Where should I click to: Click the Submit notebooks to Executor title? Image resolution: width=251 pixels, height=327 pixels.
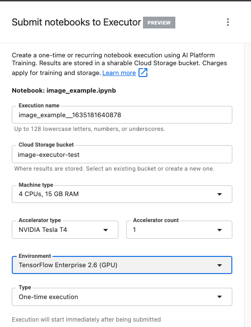click(x=76, y=22)
